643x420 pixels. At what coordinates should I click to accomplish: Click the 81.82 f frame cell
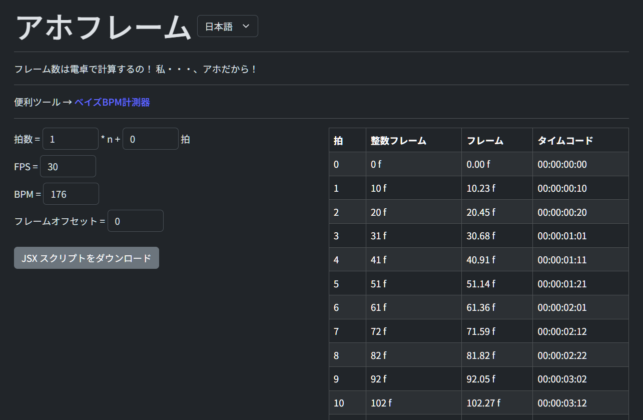point(481,355)
